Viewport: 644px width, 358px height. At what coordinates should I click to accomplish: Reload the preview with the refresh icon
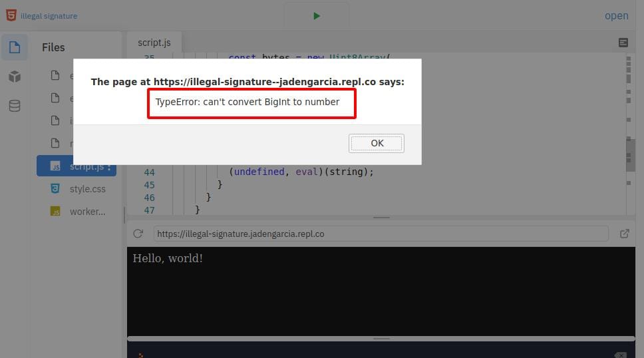[138, 234]
